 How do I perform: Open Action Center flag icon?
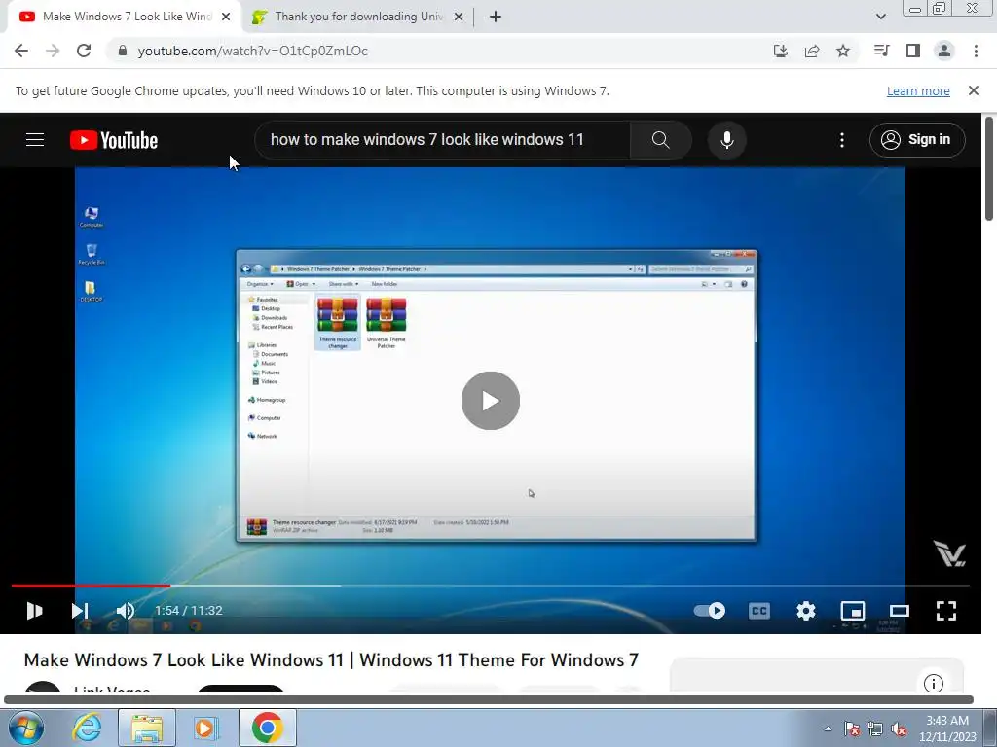(x=852, y=729)
